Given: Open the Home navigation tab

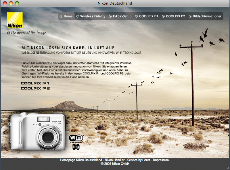Looking at the screenshot, I should [x=66, y=16].
